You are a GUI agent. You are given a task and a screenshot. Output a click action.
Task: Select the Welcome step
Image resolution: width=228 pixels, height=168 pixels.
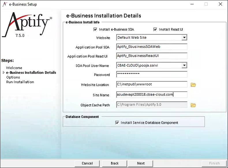click(x=14, y=68)
